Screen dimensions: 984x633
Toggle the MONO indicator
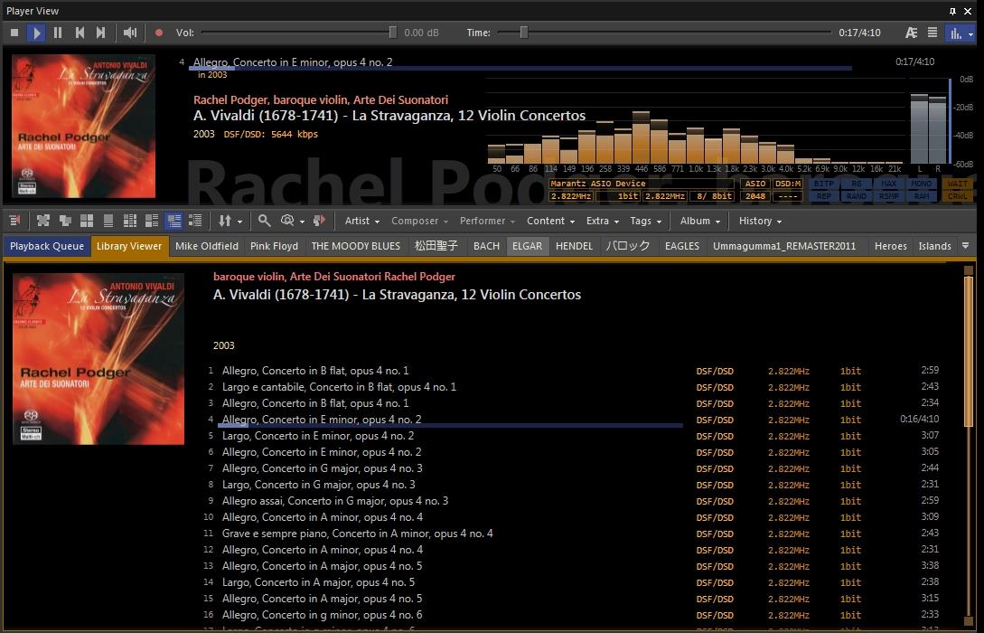[922, 184]
